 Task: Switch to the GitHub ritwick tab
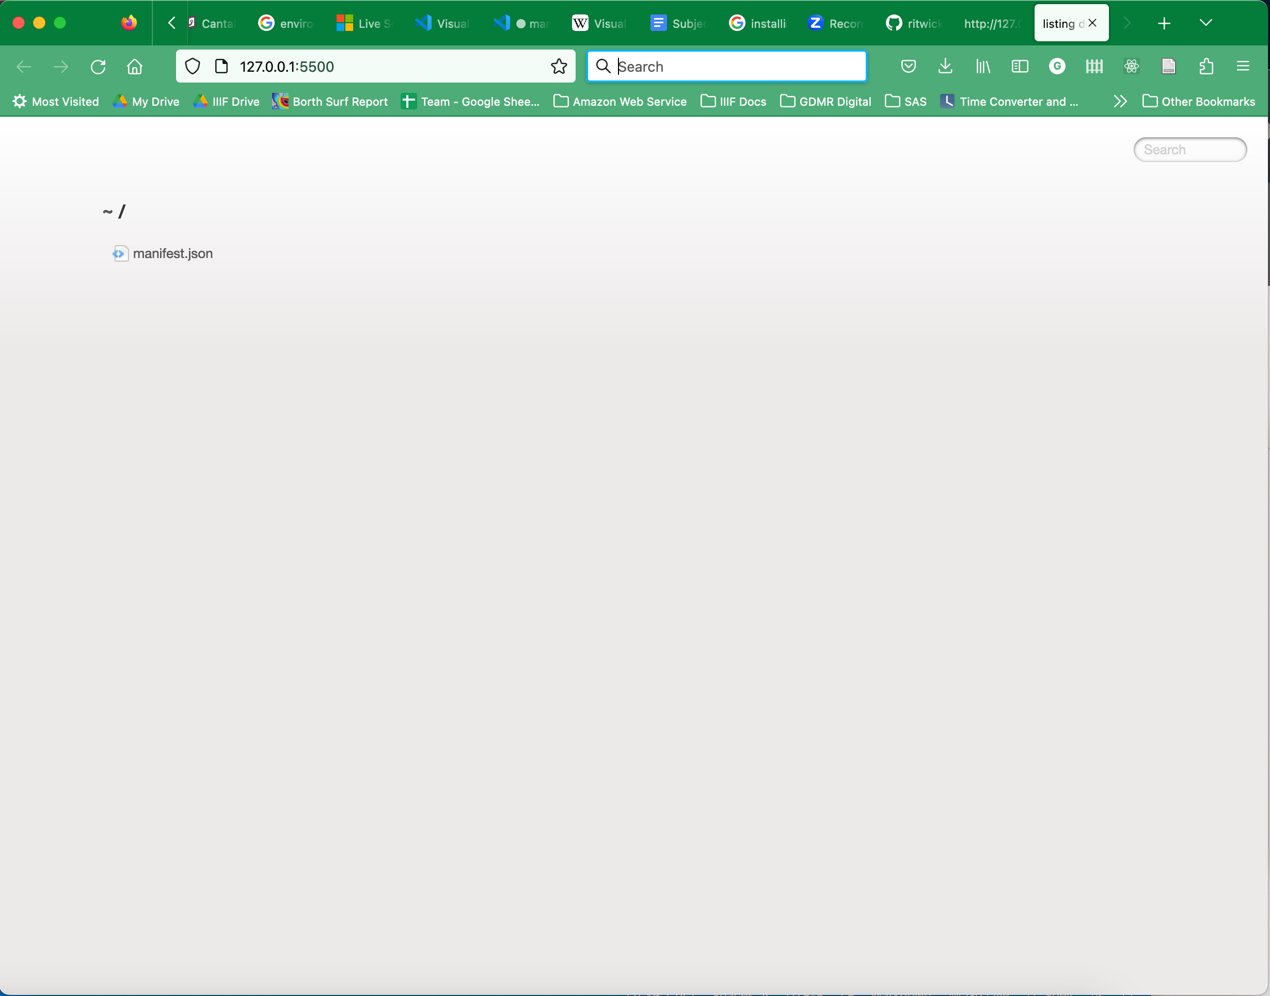pos(914,23)
